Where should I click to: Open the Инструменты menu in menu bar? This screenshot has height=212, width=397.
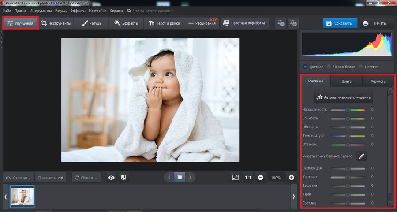point(41,11)
